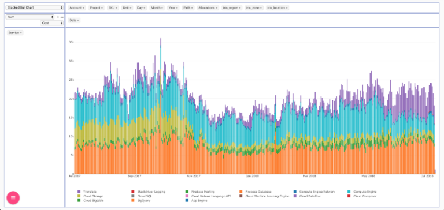Screen dimensions: 444x210
Task: Click the 5k y-axis label
Action: (72, 155)
